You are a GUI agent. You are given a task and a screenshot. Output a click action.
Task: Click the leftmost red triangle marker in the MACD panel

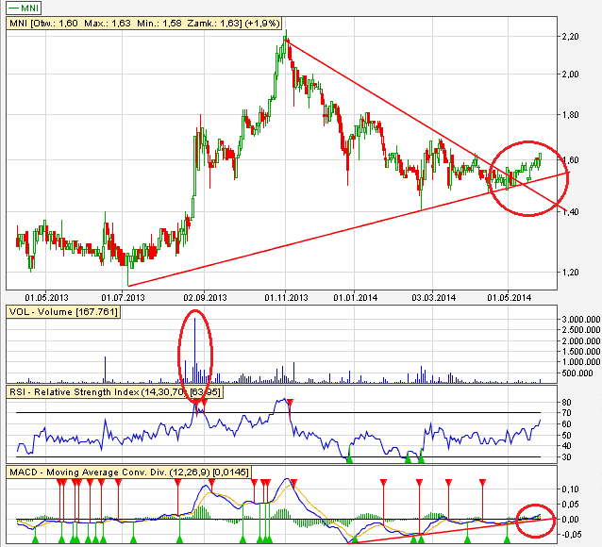(x=59, y=481)
